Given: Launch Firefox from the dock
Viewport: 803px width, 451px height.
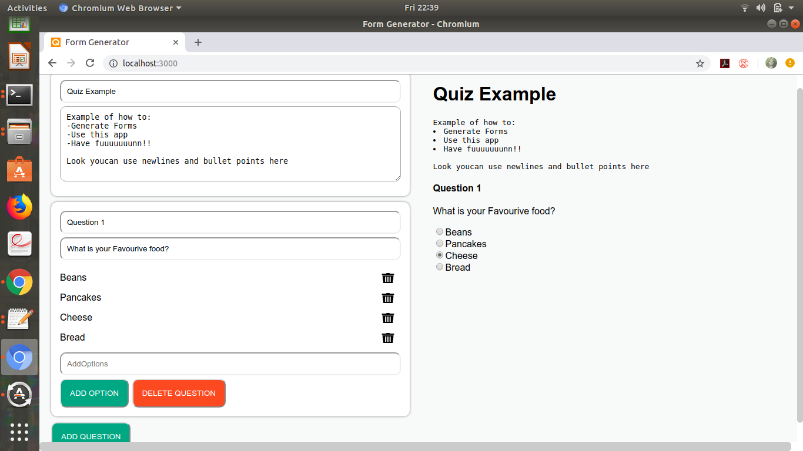Looking at the screenshot, I should pos(19,206).
